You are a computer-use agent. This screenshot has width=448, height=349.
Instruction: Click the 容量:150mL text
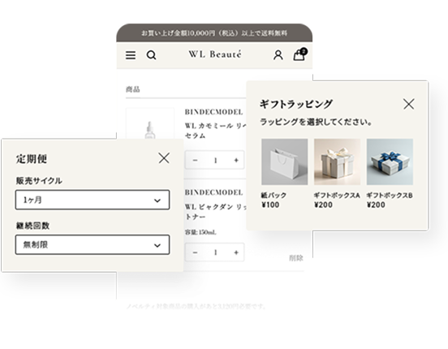(200, 232)
